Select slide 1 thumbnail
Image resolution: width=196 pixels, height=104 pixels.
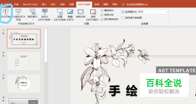24,38
